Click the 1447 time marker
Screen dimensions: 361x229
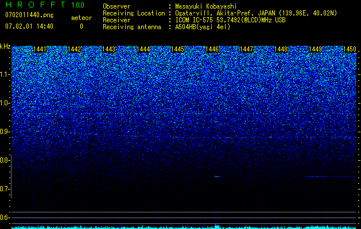coord(247,49)
